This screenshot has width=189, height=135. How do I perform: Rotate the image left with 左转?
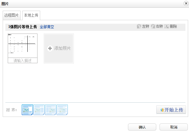click(143, 26)
